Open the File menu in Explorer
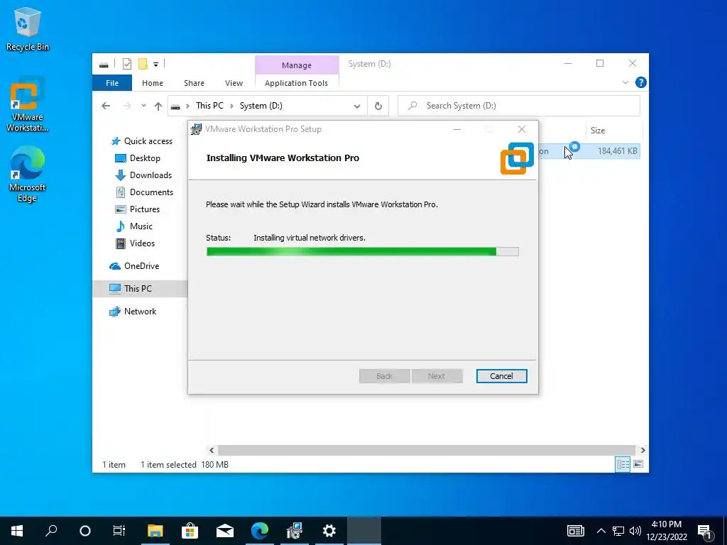The width and height of the screenshot is (727, 545). [112, 83]
